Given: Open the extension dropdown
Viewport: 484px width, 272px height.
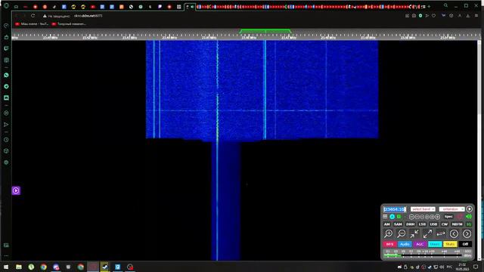Looking at the screenshot, I should (x=451, y=209).
